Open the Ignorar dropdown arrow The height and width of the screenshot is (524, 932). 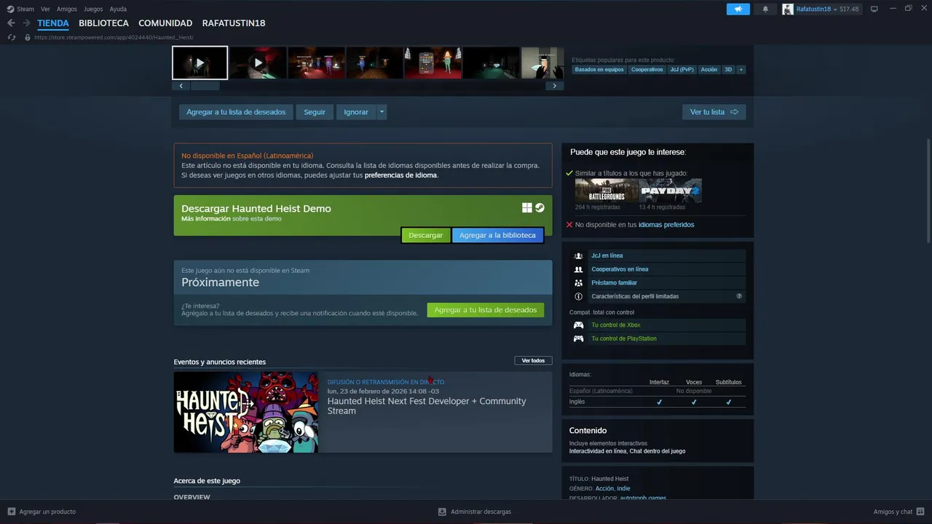pyautogui.click(x=382, y=112)
